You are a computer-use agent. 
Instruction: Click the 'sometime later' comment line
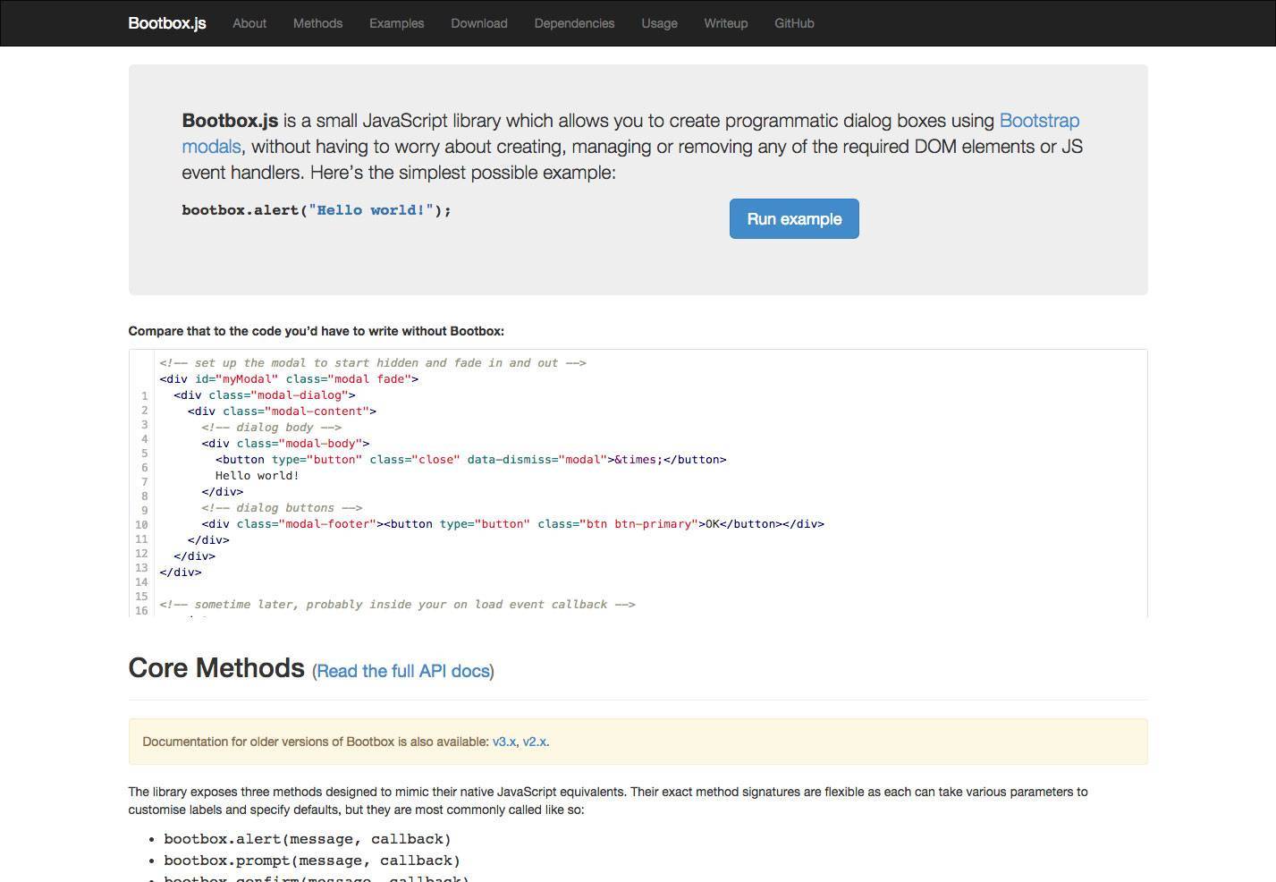[397, 605]
